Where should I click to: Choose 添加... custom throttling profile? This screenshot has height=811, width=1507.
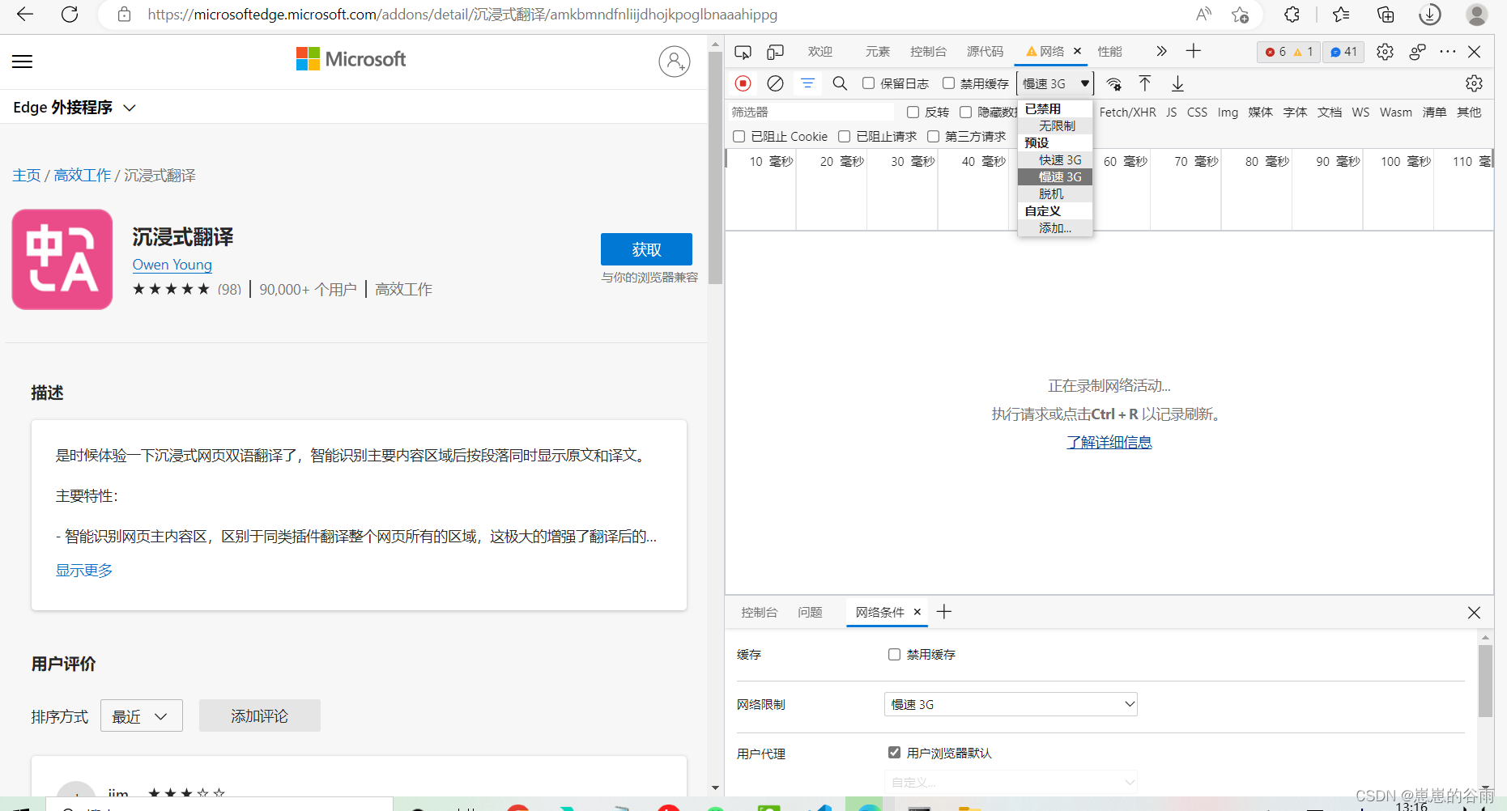coord(1055,228)
